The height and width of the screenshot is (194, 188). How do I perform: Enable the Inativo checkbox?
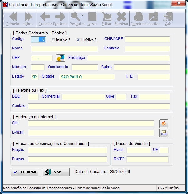53,40
